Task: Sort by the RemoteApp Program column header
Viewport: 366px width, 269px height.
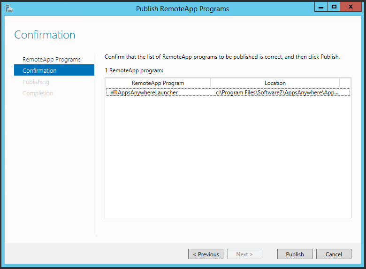Action: 158,83
